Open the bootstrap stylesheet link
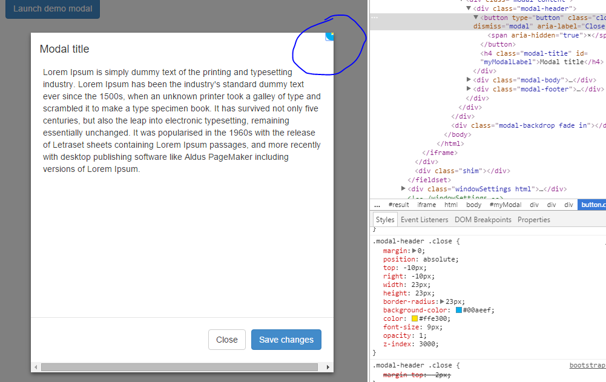 [587, 364]
